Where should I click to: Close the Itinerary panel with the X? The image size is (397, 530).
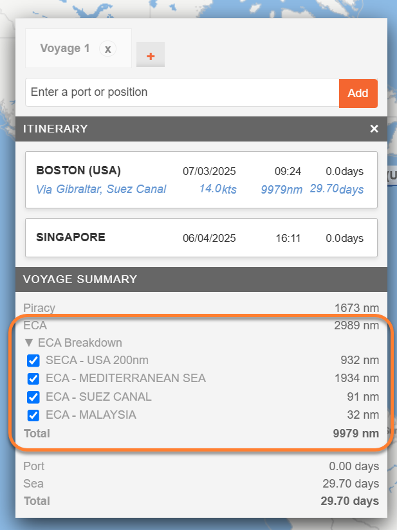(374, 129)
